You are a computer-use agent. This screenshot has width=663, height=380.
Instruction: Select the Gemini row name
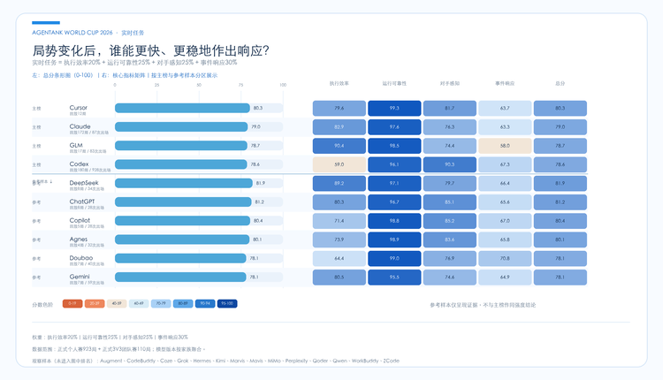[80, 277]
